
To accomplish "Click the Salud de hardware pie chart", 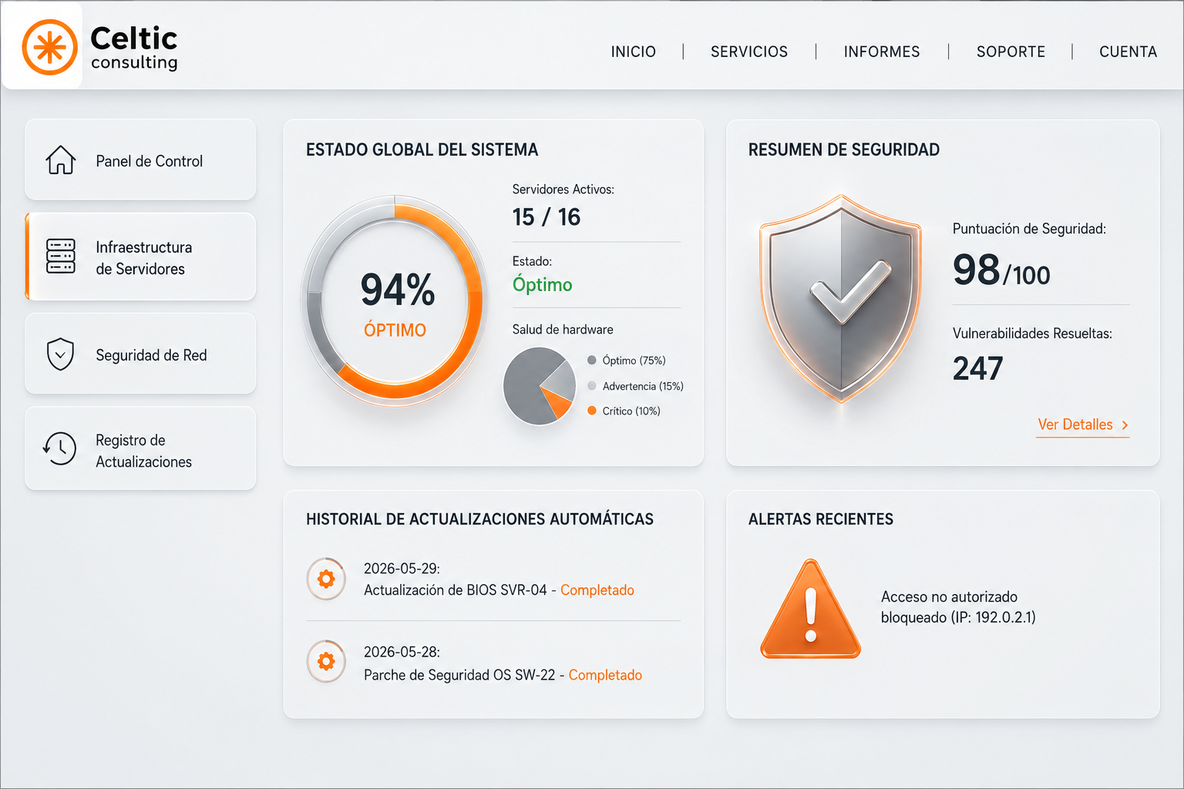I will [x=540, y=386].
